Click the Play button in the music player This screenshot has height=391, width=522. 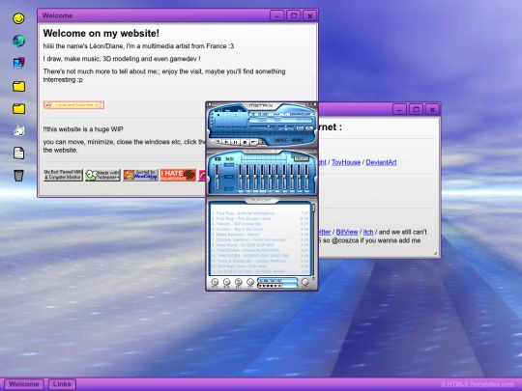(x=226, y=142)
